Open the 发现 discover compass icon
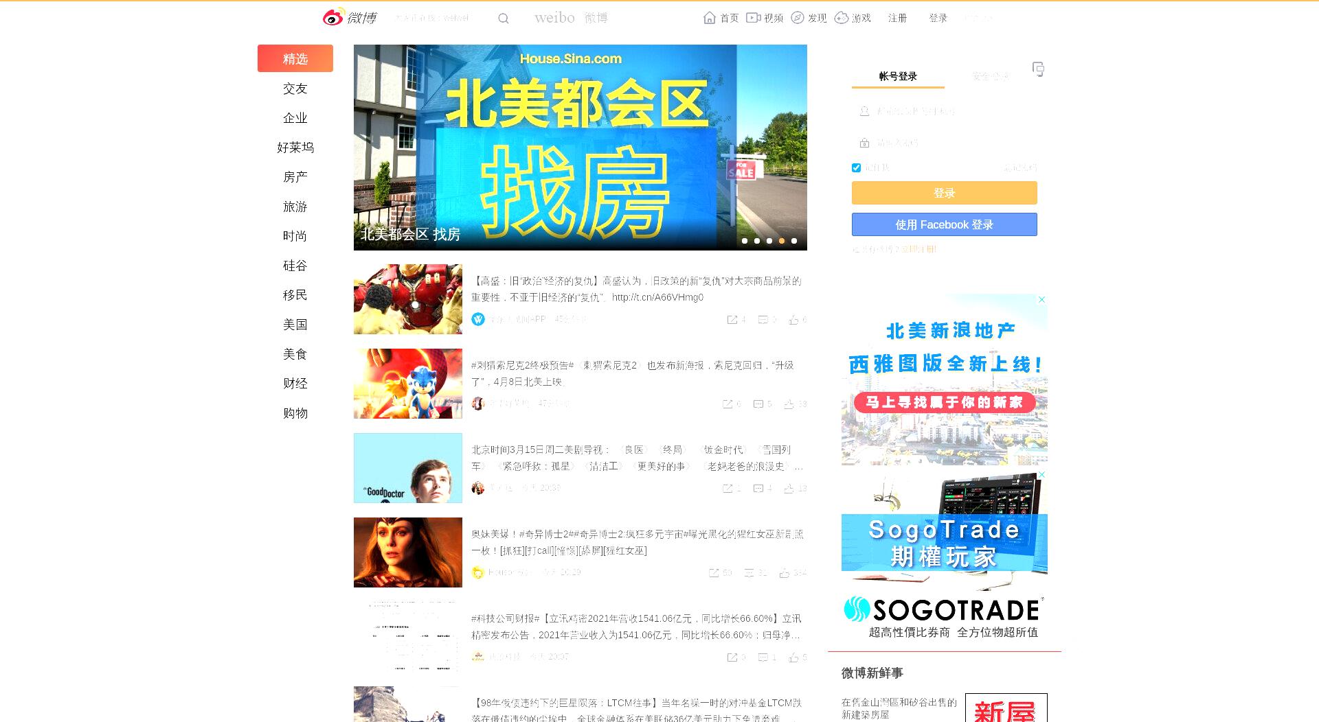 (x=798, y=18)
